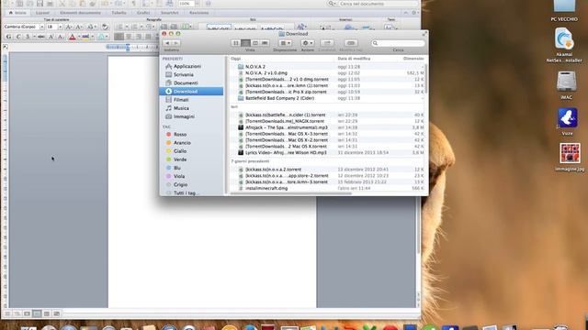The height and width of the screenshot is (330, 588).
Task: Open the Finder Disposizione dropdown
Action: click(x=286, y=43)
